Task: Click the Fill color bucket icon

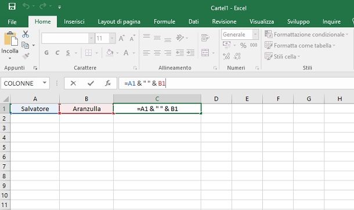Action: [110, 53]
